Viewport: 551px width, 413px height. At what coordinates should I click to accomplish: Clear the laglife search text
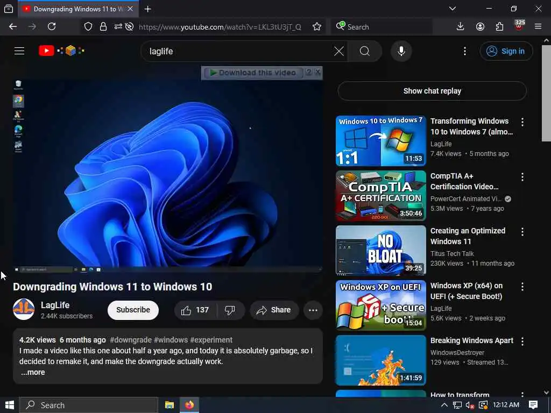pyautogui.click(x=339, y=51)
